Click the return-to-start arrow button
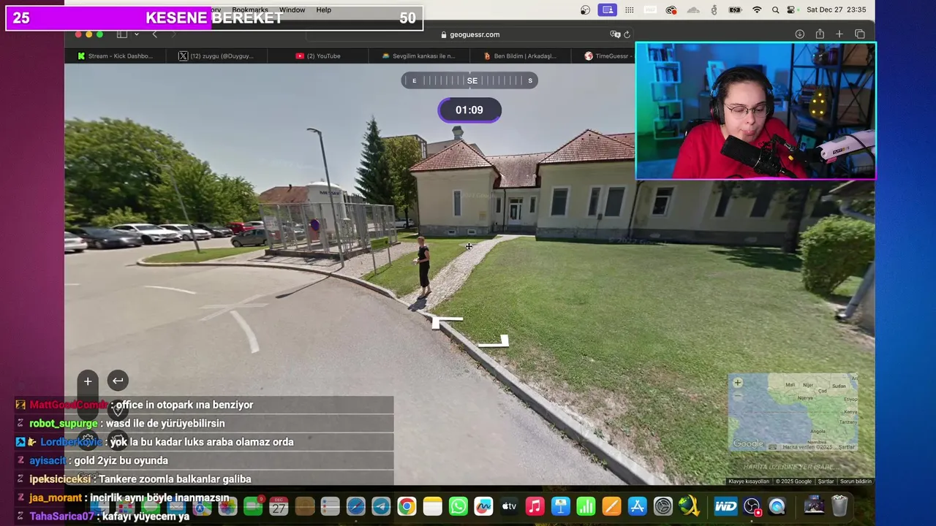Image resolution: width=936 pixels, height=526 pixels. click(x=118, y=381)
